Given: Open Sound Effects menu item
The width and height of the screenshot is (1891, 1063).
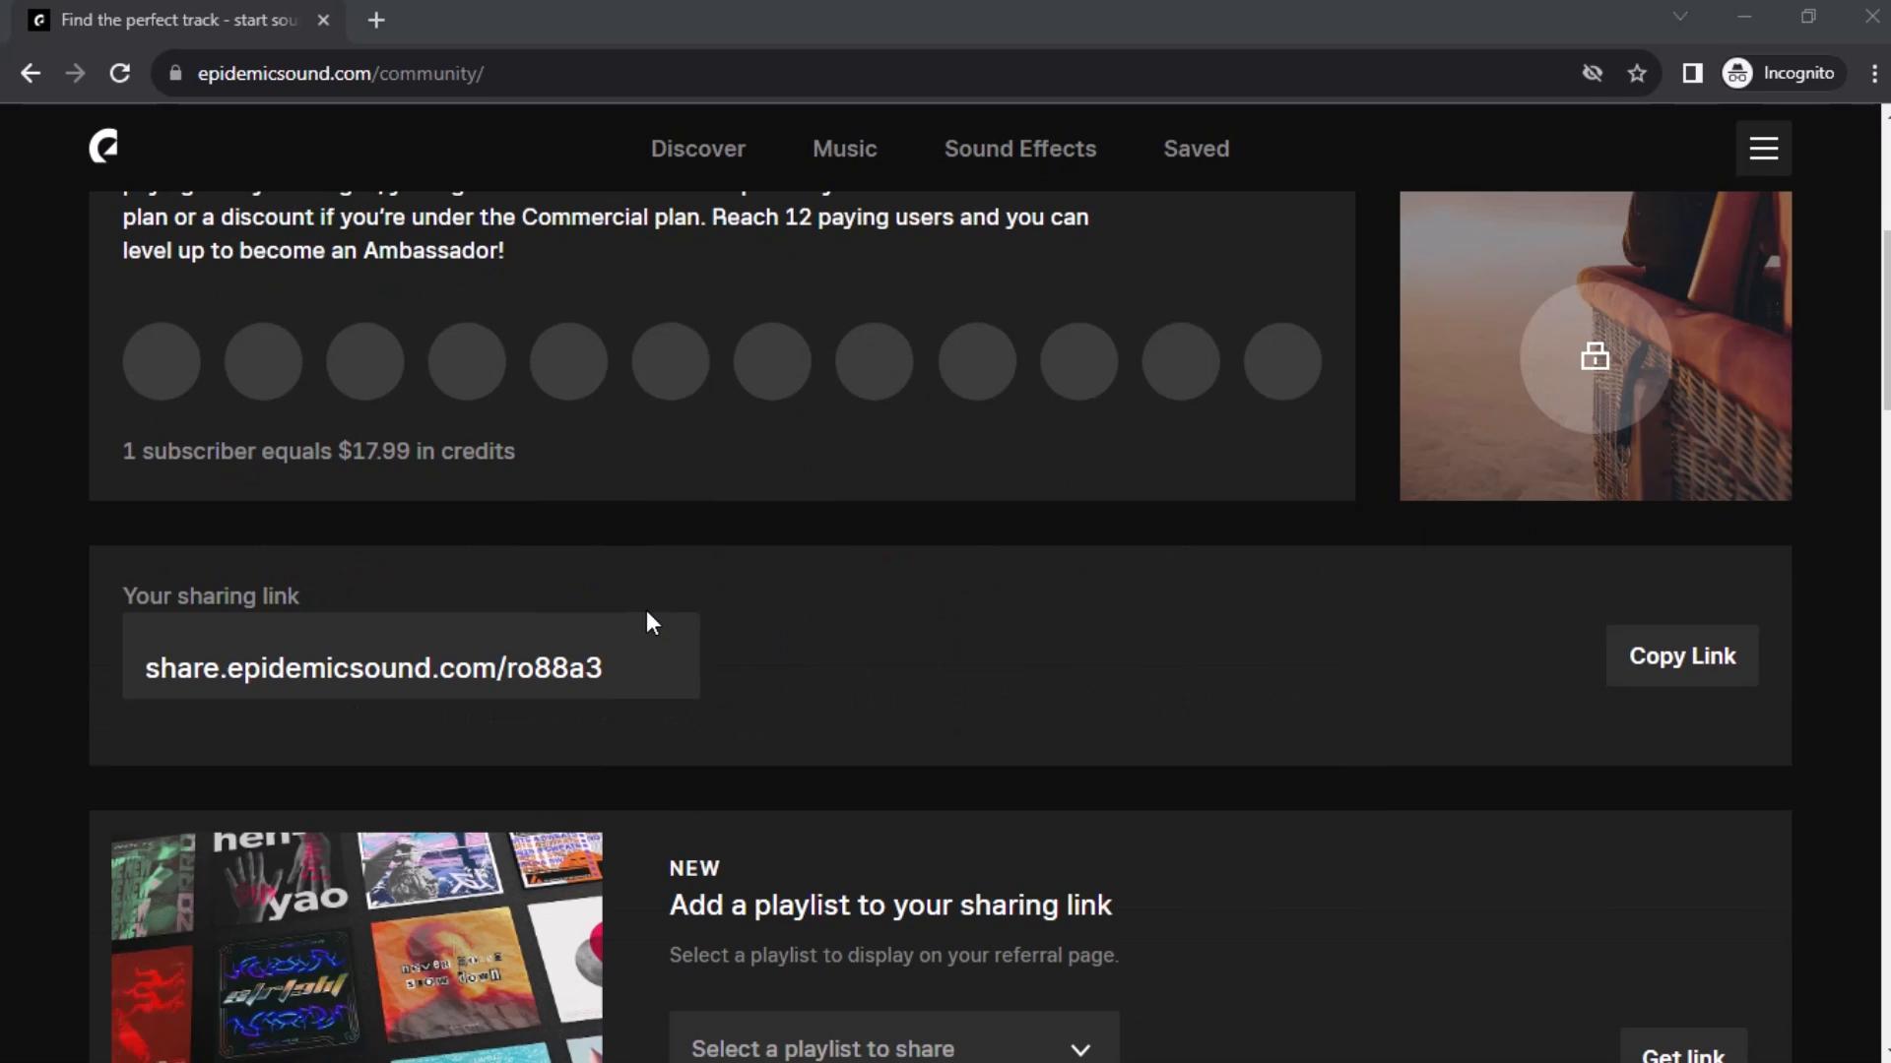Looking at the screenshot, I should click(1020, 148).
